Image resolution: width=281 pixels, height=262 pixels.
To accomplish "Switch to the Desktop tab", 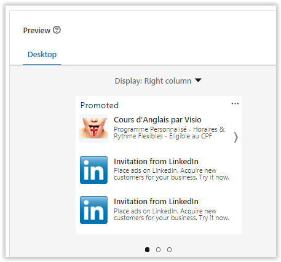I will (42, 55).
